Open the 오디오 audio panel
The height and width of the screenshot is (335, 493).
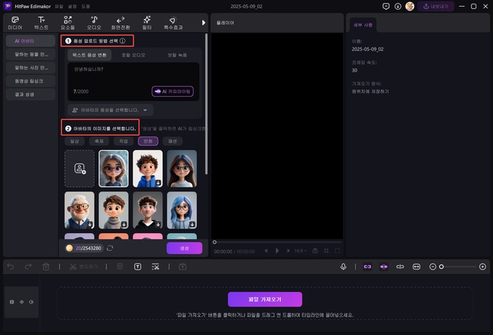coord(94,23)
